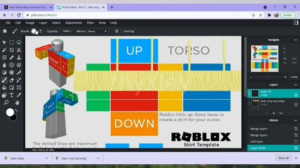Select the Heal bandage tool
300x168 pixels.
11,57
